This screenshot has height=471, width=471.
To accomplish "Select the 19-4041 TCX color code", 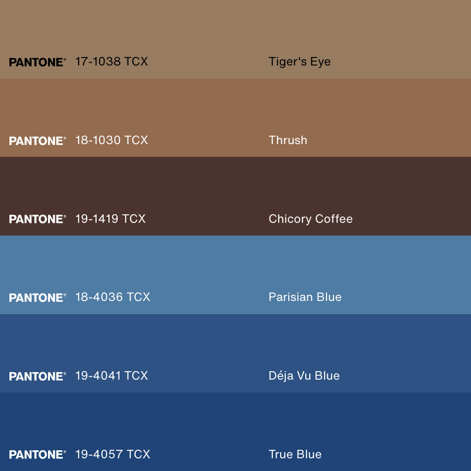I will 112,376.
